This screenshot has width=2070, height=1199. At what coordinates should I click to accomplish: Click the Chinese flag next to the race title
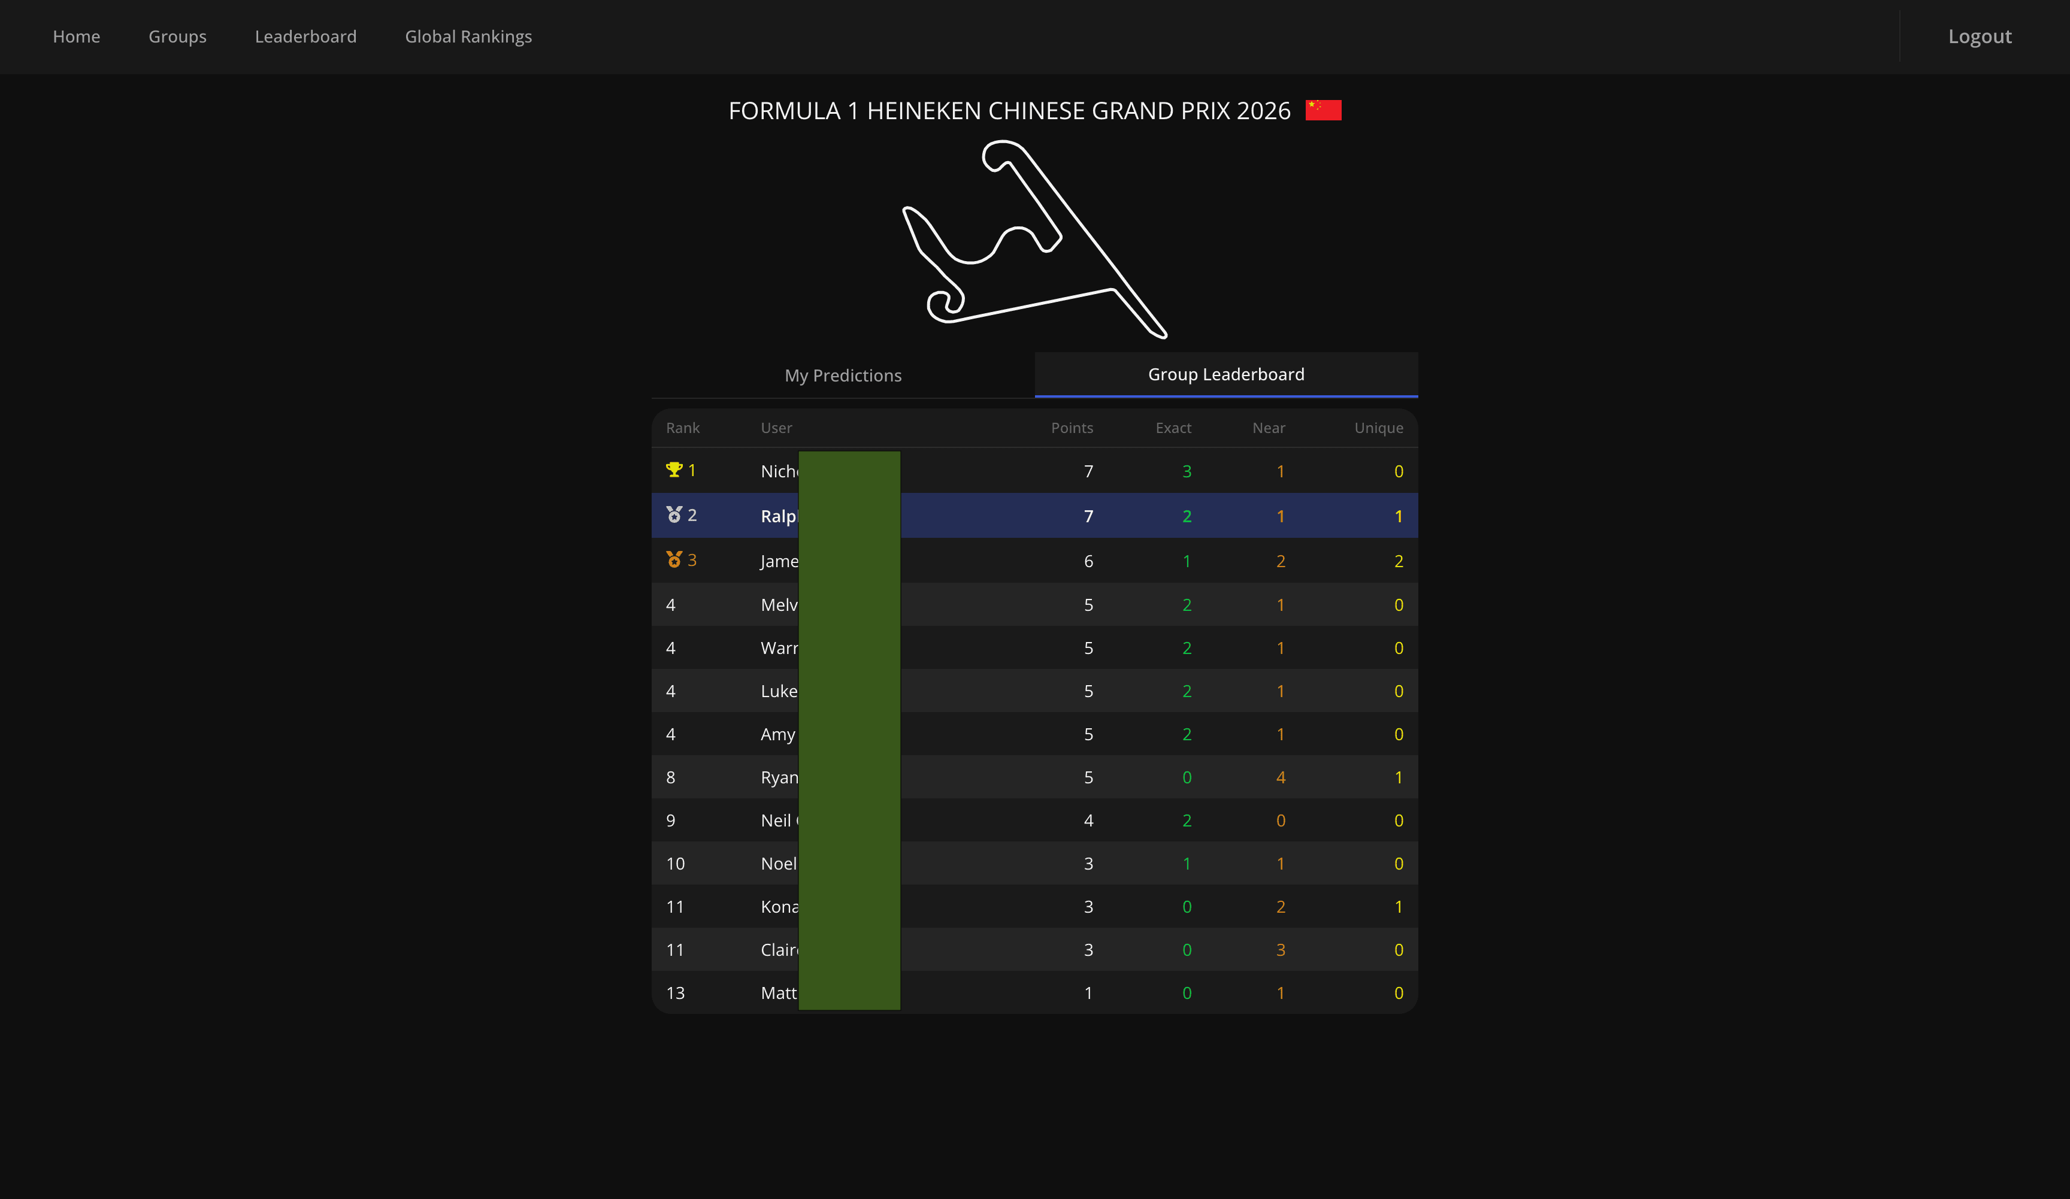pyautogui.click(x=1323, y=108)
